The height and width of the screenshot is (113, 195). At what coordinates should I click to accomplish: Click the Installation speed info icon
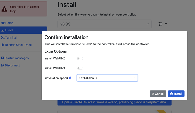point(70,78)
